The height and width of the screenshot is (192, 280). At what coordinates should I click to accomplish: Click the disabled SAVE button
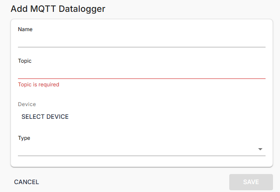[251, 182]
